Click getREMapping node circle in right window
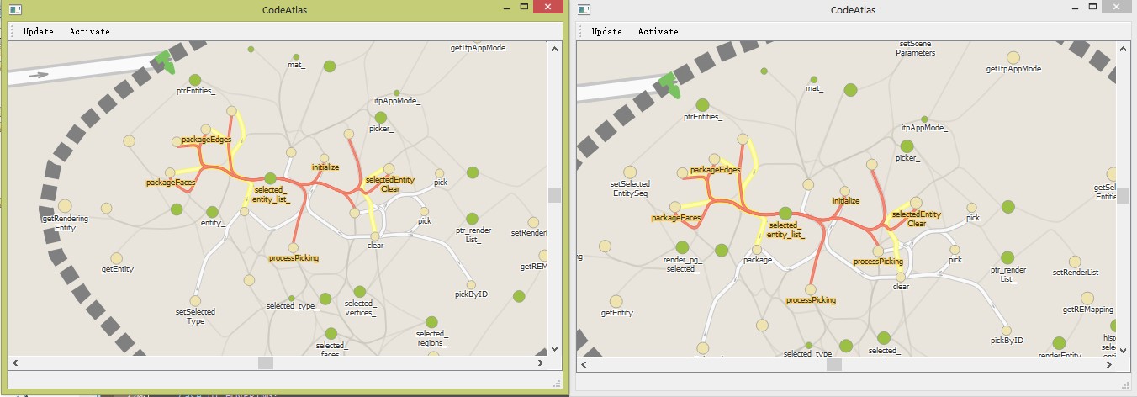This screenshot has width=1137, height=397. [x=1087, y=298]
